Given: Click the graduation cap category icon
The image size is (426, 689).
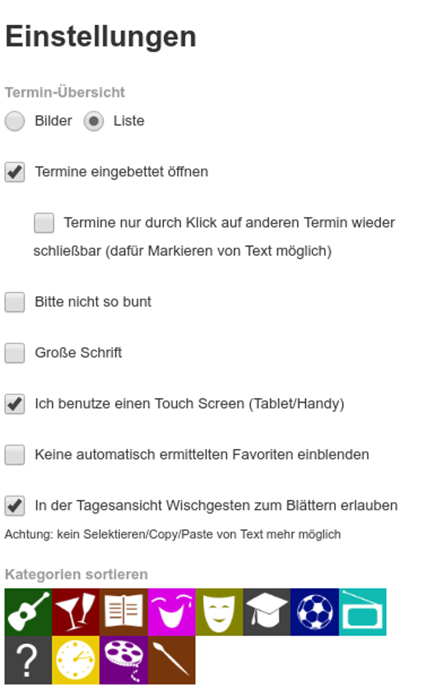Looking at the screenshot, I should (266, 612).
